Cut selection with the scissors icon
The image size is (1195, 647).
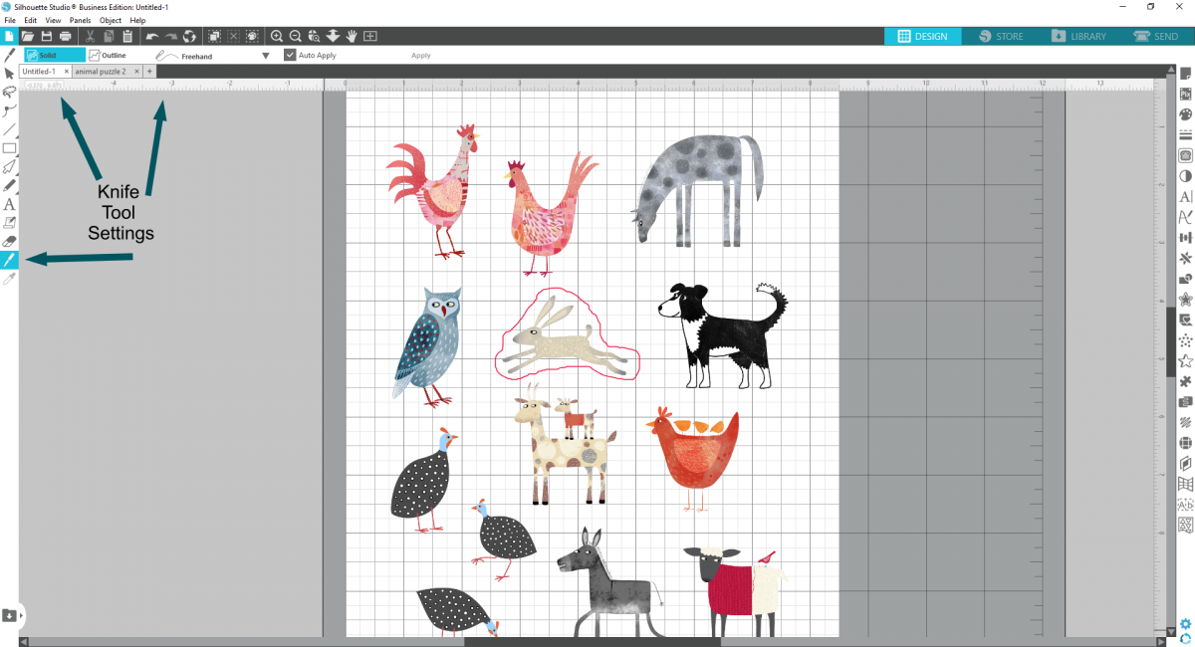tap(90, 36)
